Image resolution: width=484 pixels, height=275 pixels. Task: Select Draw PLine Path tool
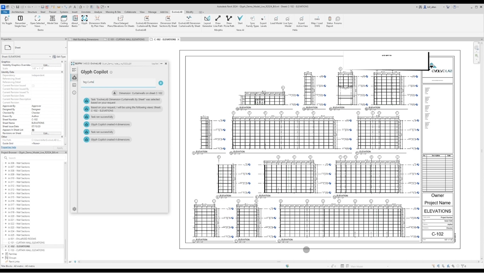tap(229, 21)
